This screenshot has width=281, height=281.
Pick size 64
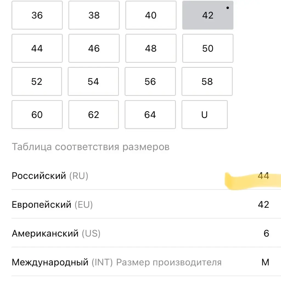point(150,114)
